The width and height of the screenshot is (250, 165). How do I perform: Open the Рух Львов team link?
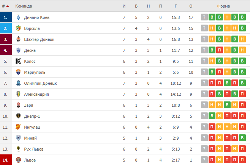[x=34, y=149]
